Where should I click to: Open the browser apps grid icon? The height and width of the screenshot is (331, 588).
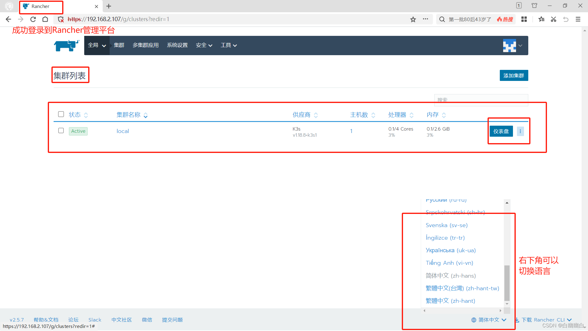[x=524, y=19]
